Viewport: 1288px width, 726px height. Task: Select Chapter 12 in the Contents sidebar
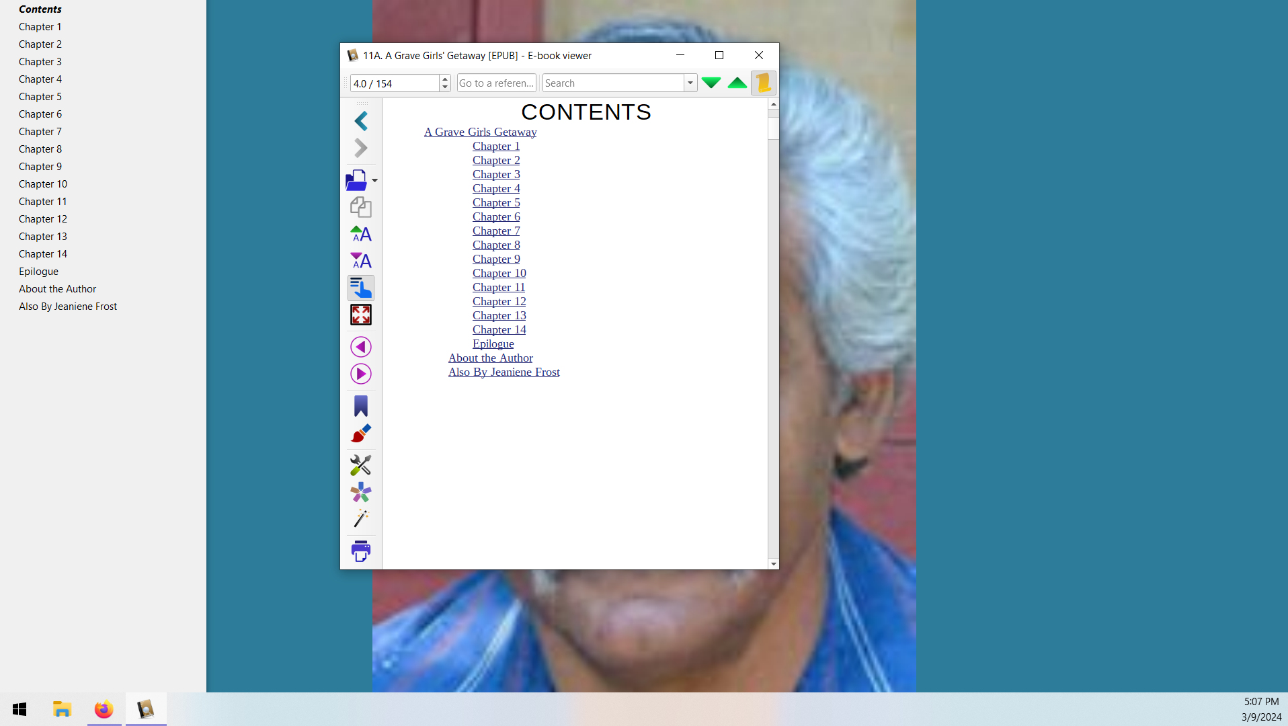[x=43, y=219]
